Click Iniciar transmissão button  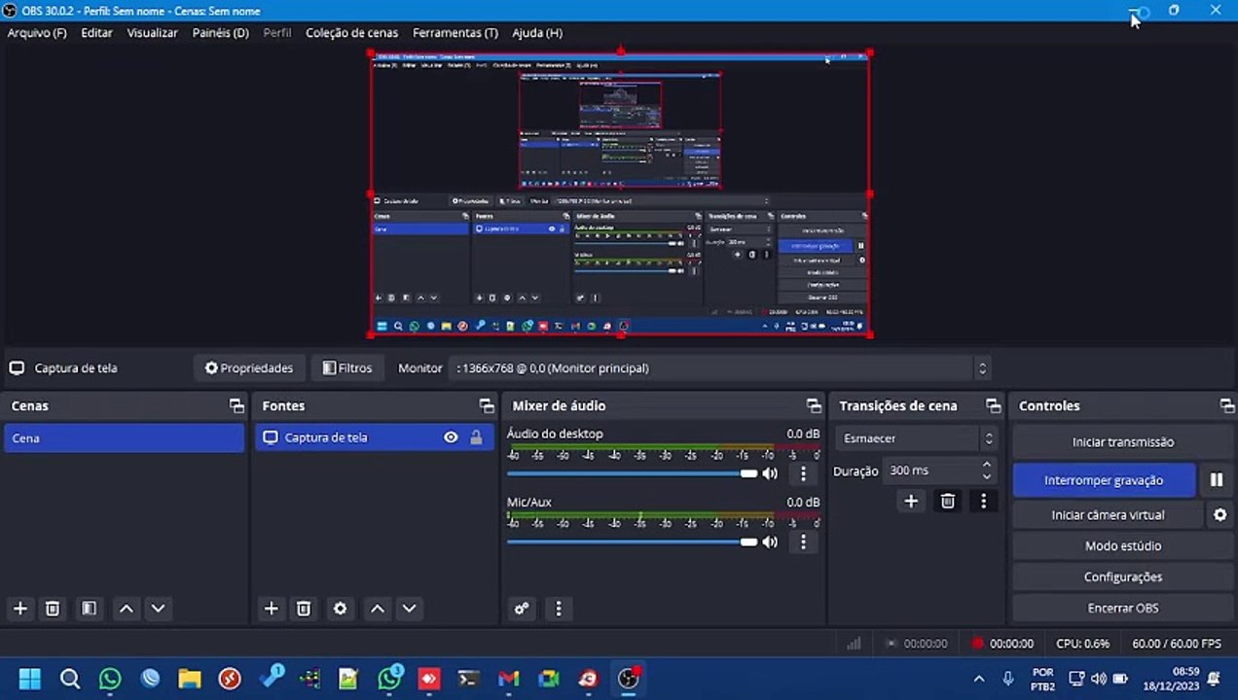pyautogui.click(x=1123, y=442)
